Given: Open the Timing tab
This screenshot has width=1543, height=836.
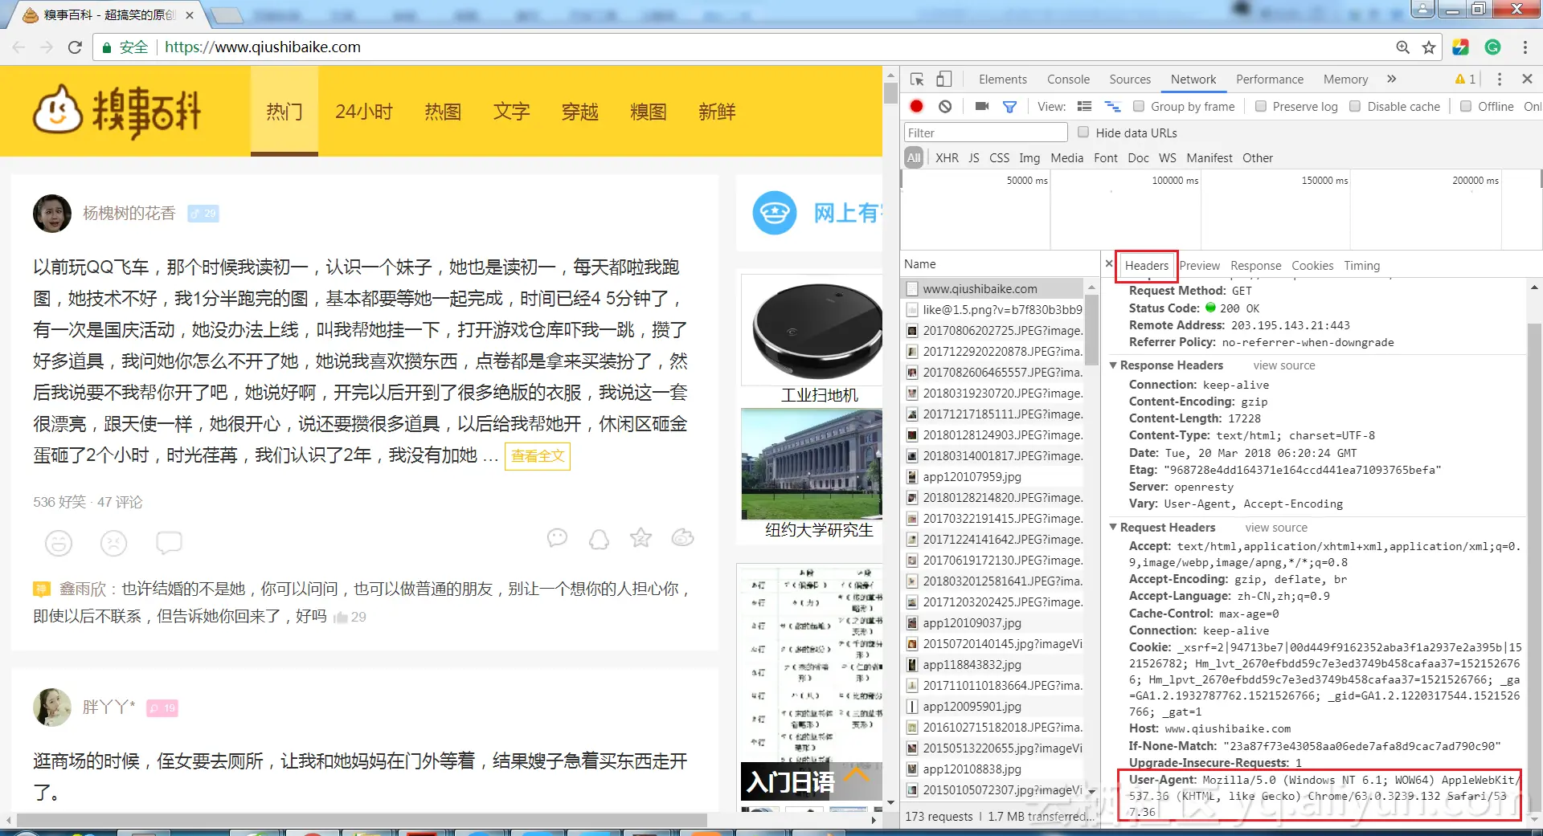Looking at the screenshot, I should (x=1361, y=265).
